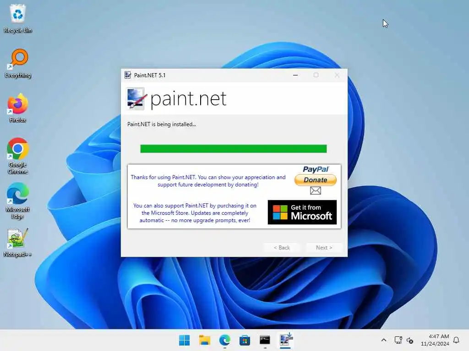Click the muted volume tray icon

410,340
